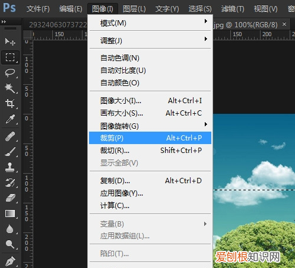Select the Eyedropper tool
295x268 pixels.
tap(10, 119)
